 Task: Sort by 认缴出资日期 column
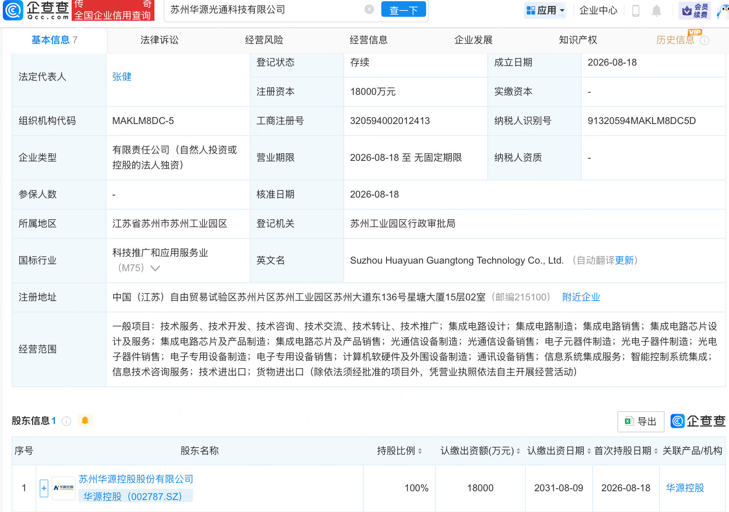589,451
